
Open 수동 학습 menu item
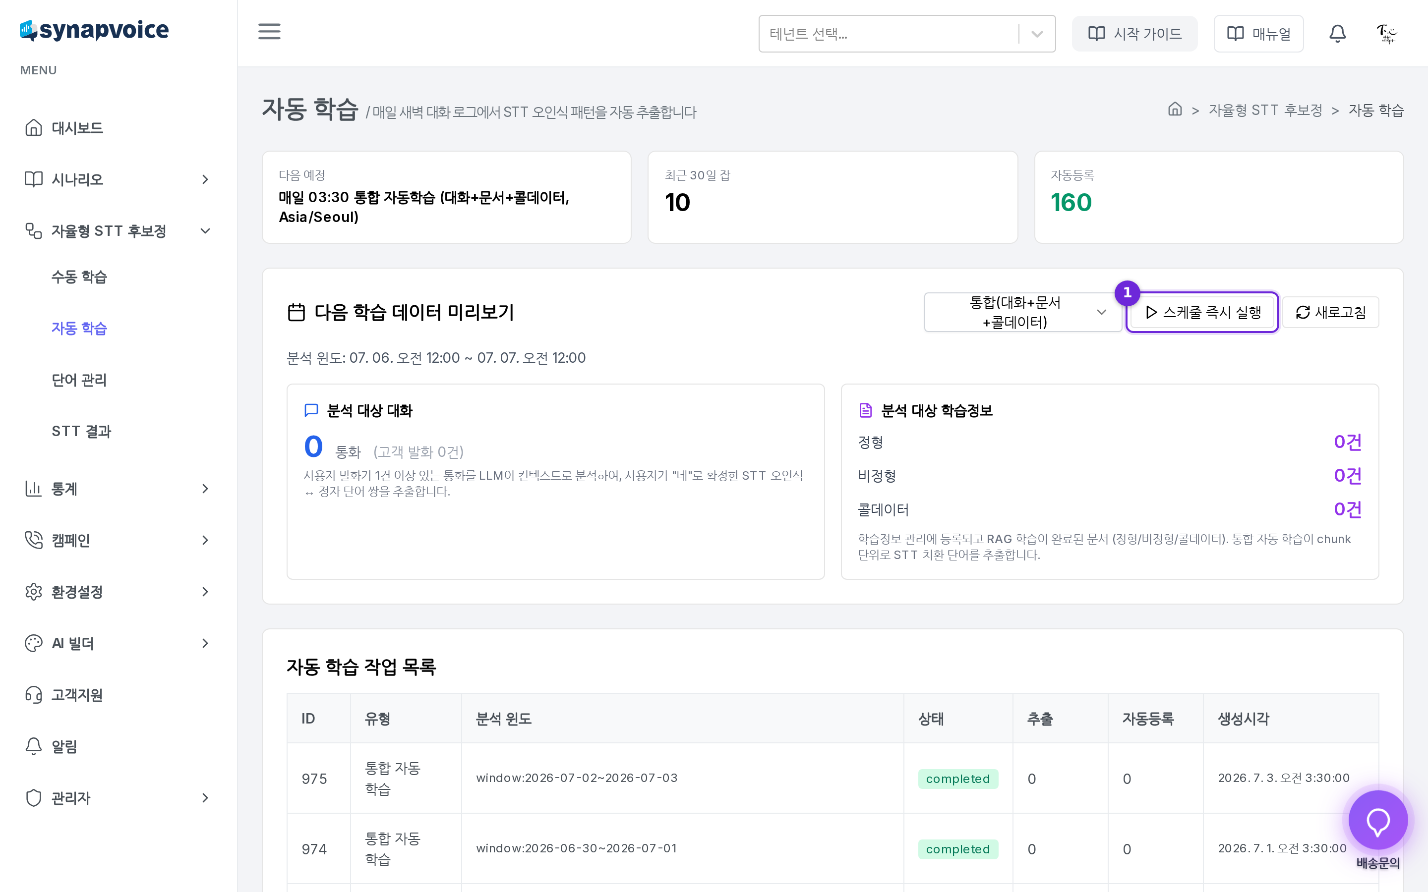point(79,277)
